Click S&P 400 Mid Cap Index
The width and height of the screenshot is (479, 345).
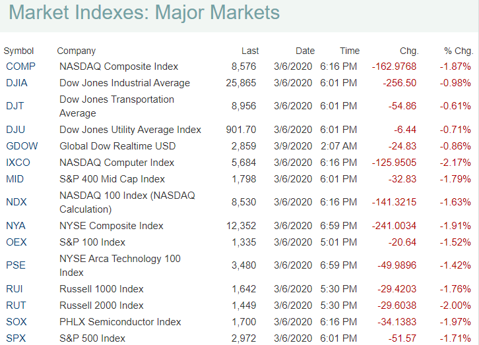pyautogui.click(x=112, y=179)
